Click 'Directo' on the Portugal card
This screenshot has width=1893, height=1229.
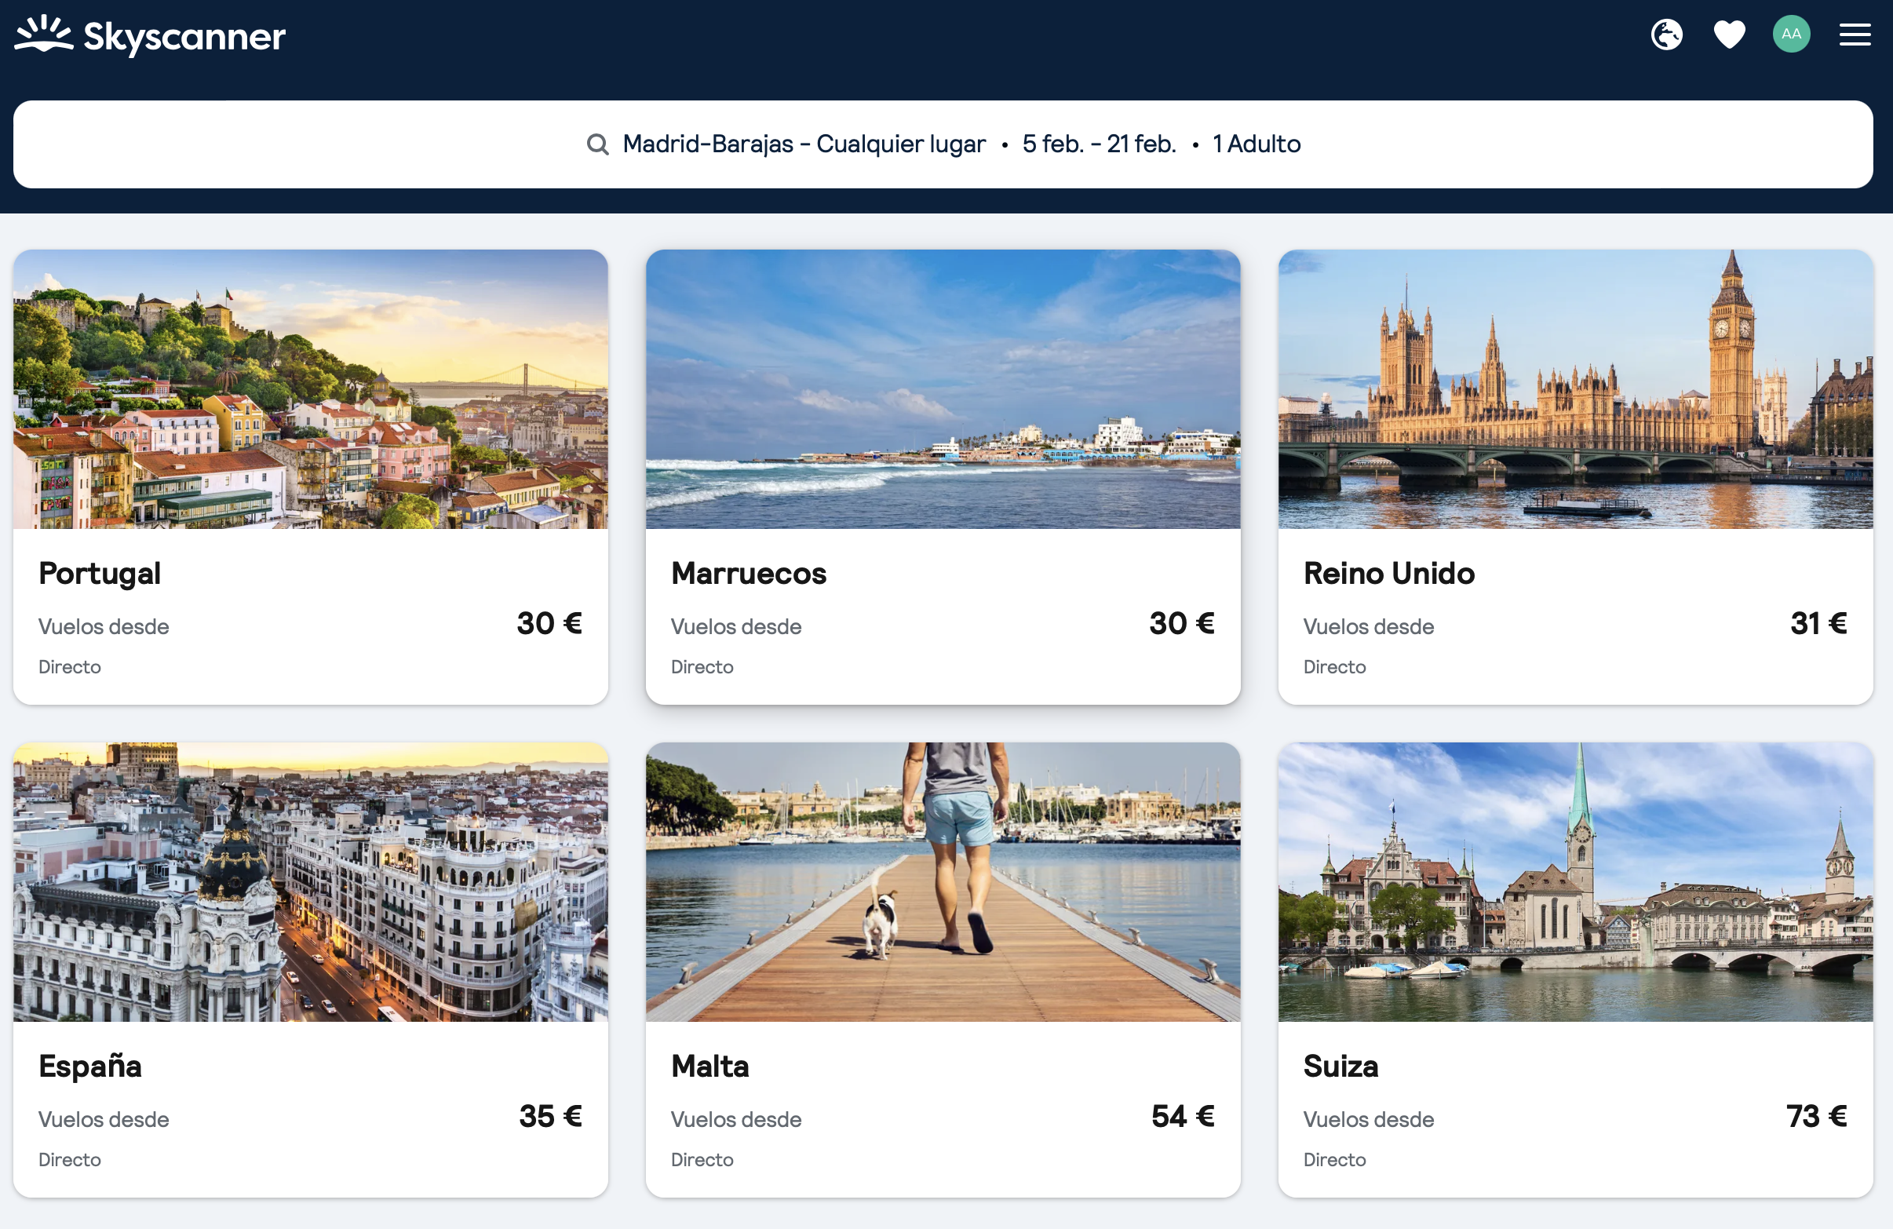69,666
